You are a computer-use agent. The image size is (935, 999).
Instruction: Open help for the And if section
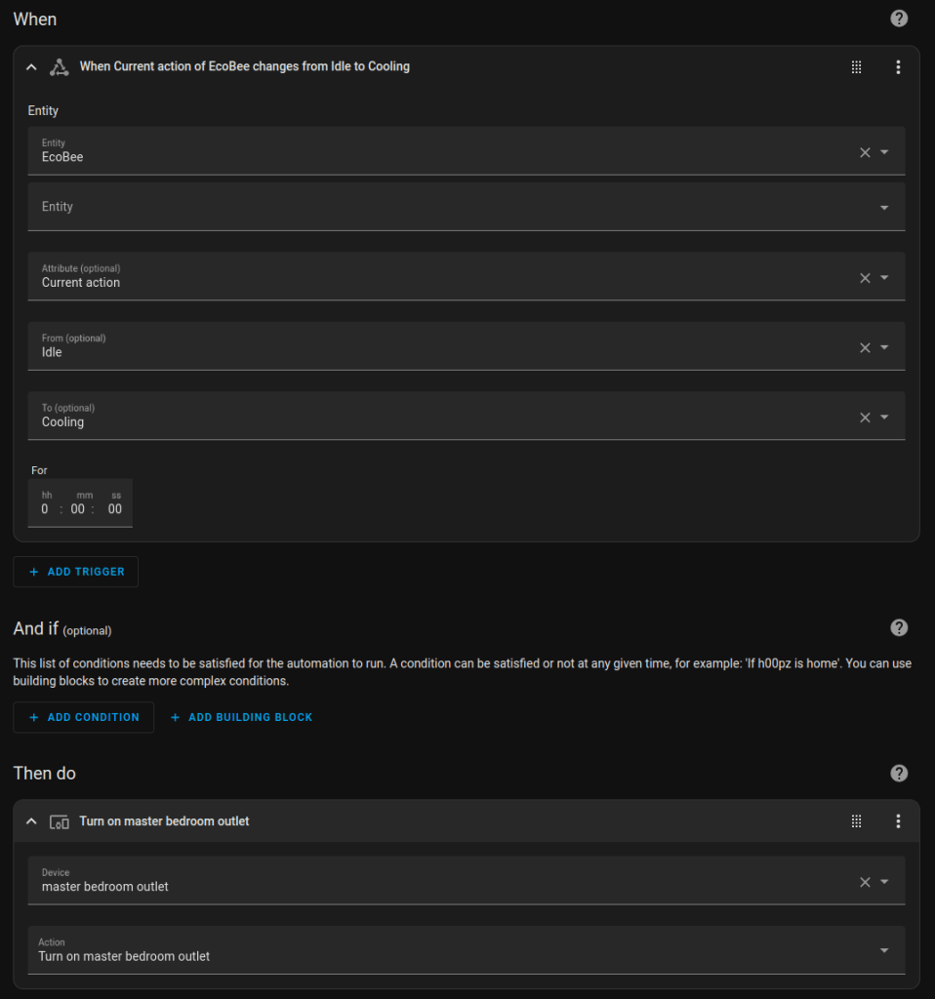[x=899, y=627]
